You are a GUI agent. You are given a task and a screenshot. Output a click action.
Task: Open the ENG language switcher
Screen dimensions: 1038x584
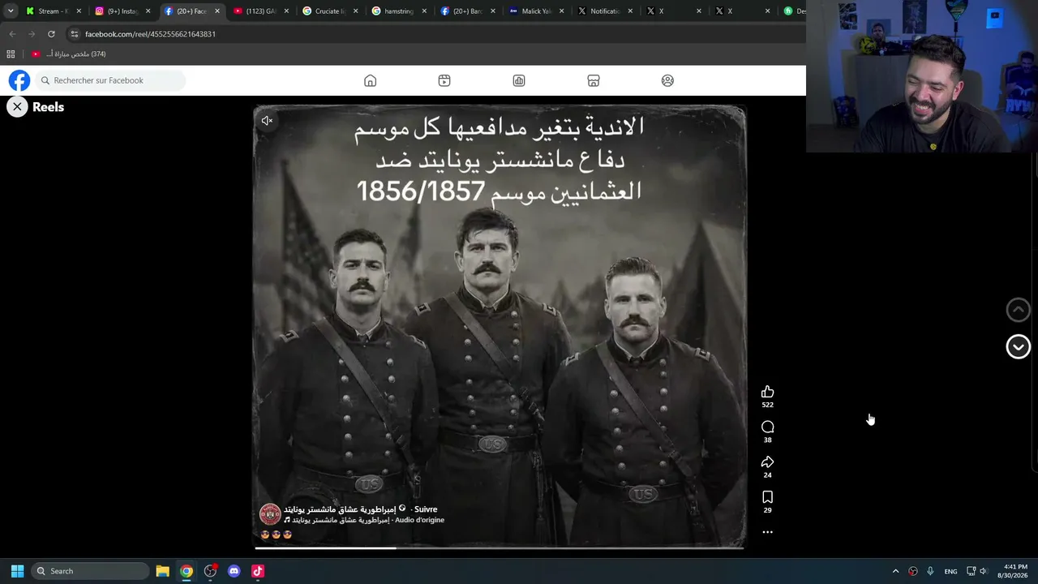950,571
